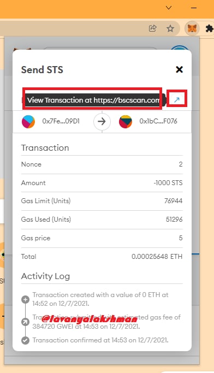Open transaction on bscscan via arrow icon

pyautogui.click(x=177, y=100)
